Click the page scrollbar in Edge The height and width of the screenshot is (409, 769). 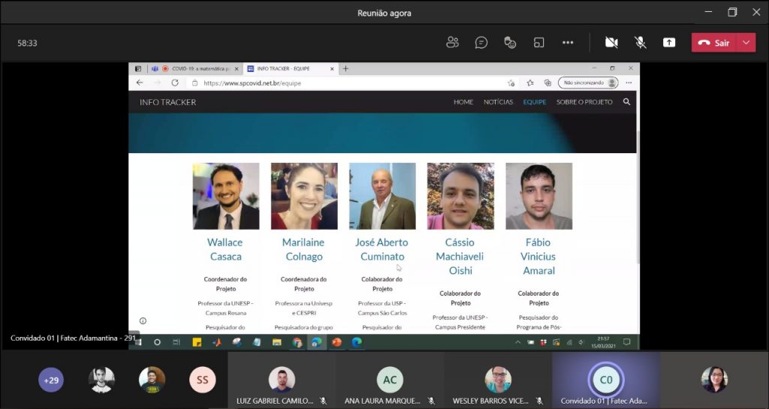[638, 196]
